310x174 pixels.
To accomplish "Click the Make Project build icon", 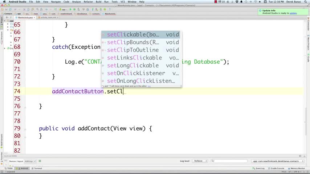I will pos(56,9).
